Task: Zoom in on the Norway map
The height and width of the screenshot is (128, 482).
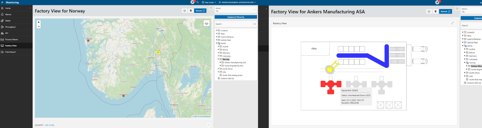Action: tap(39, 22)
